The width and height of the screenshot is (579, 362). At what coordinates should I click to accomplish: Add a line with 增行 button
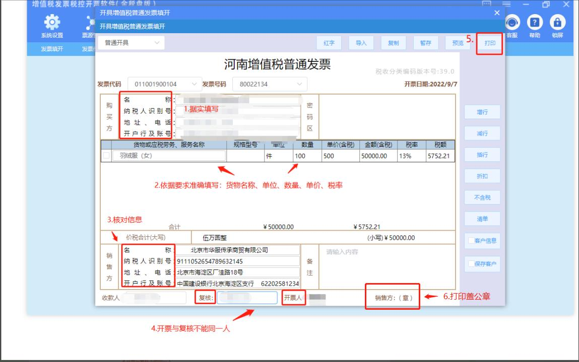482,113
